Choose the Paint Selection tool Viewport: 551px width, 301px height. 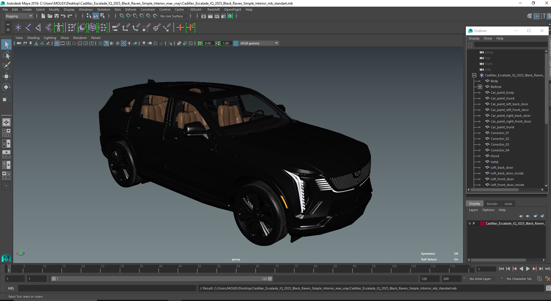pos(6,66)
